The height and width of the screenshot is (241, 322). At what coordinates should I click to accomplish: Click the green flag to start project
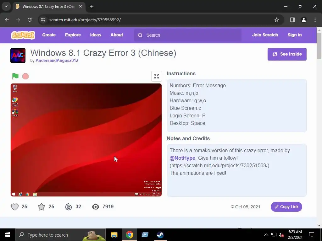pos(15,76)
